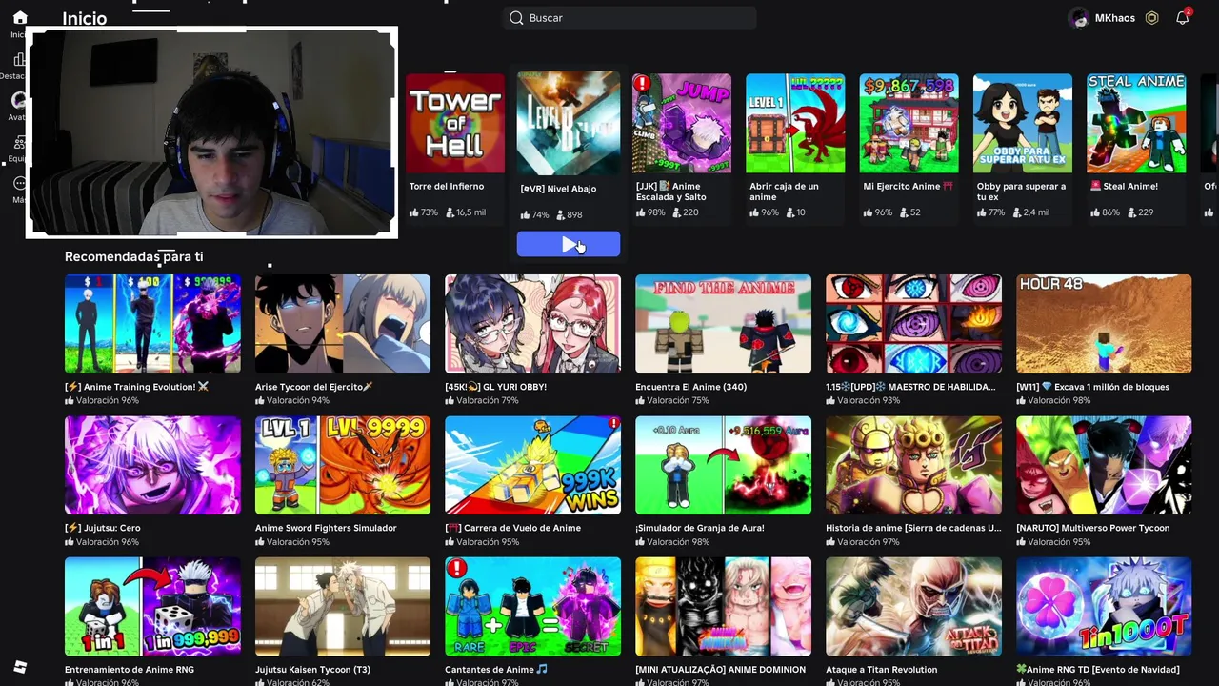The height and width of the screenshot is (686, 1219).
Task: Open the Tower of Hell game thumbnail
Action: point(455,124)
